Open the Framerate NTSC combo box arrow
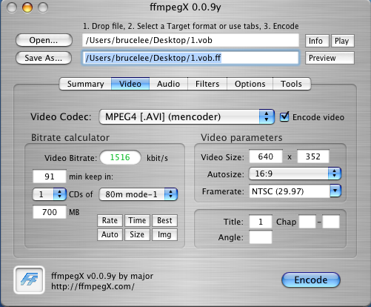 tap(335, 191)
